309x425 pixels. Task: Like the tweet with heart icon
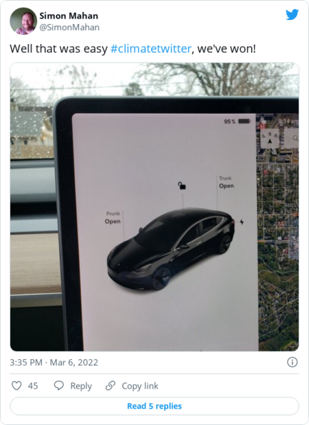pos(16,385)
